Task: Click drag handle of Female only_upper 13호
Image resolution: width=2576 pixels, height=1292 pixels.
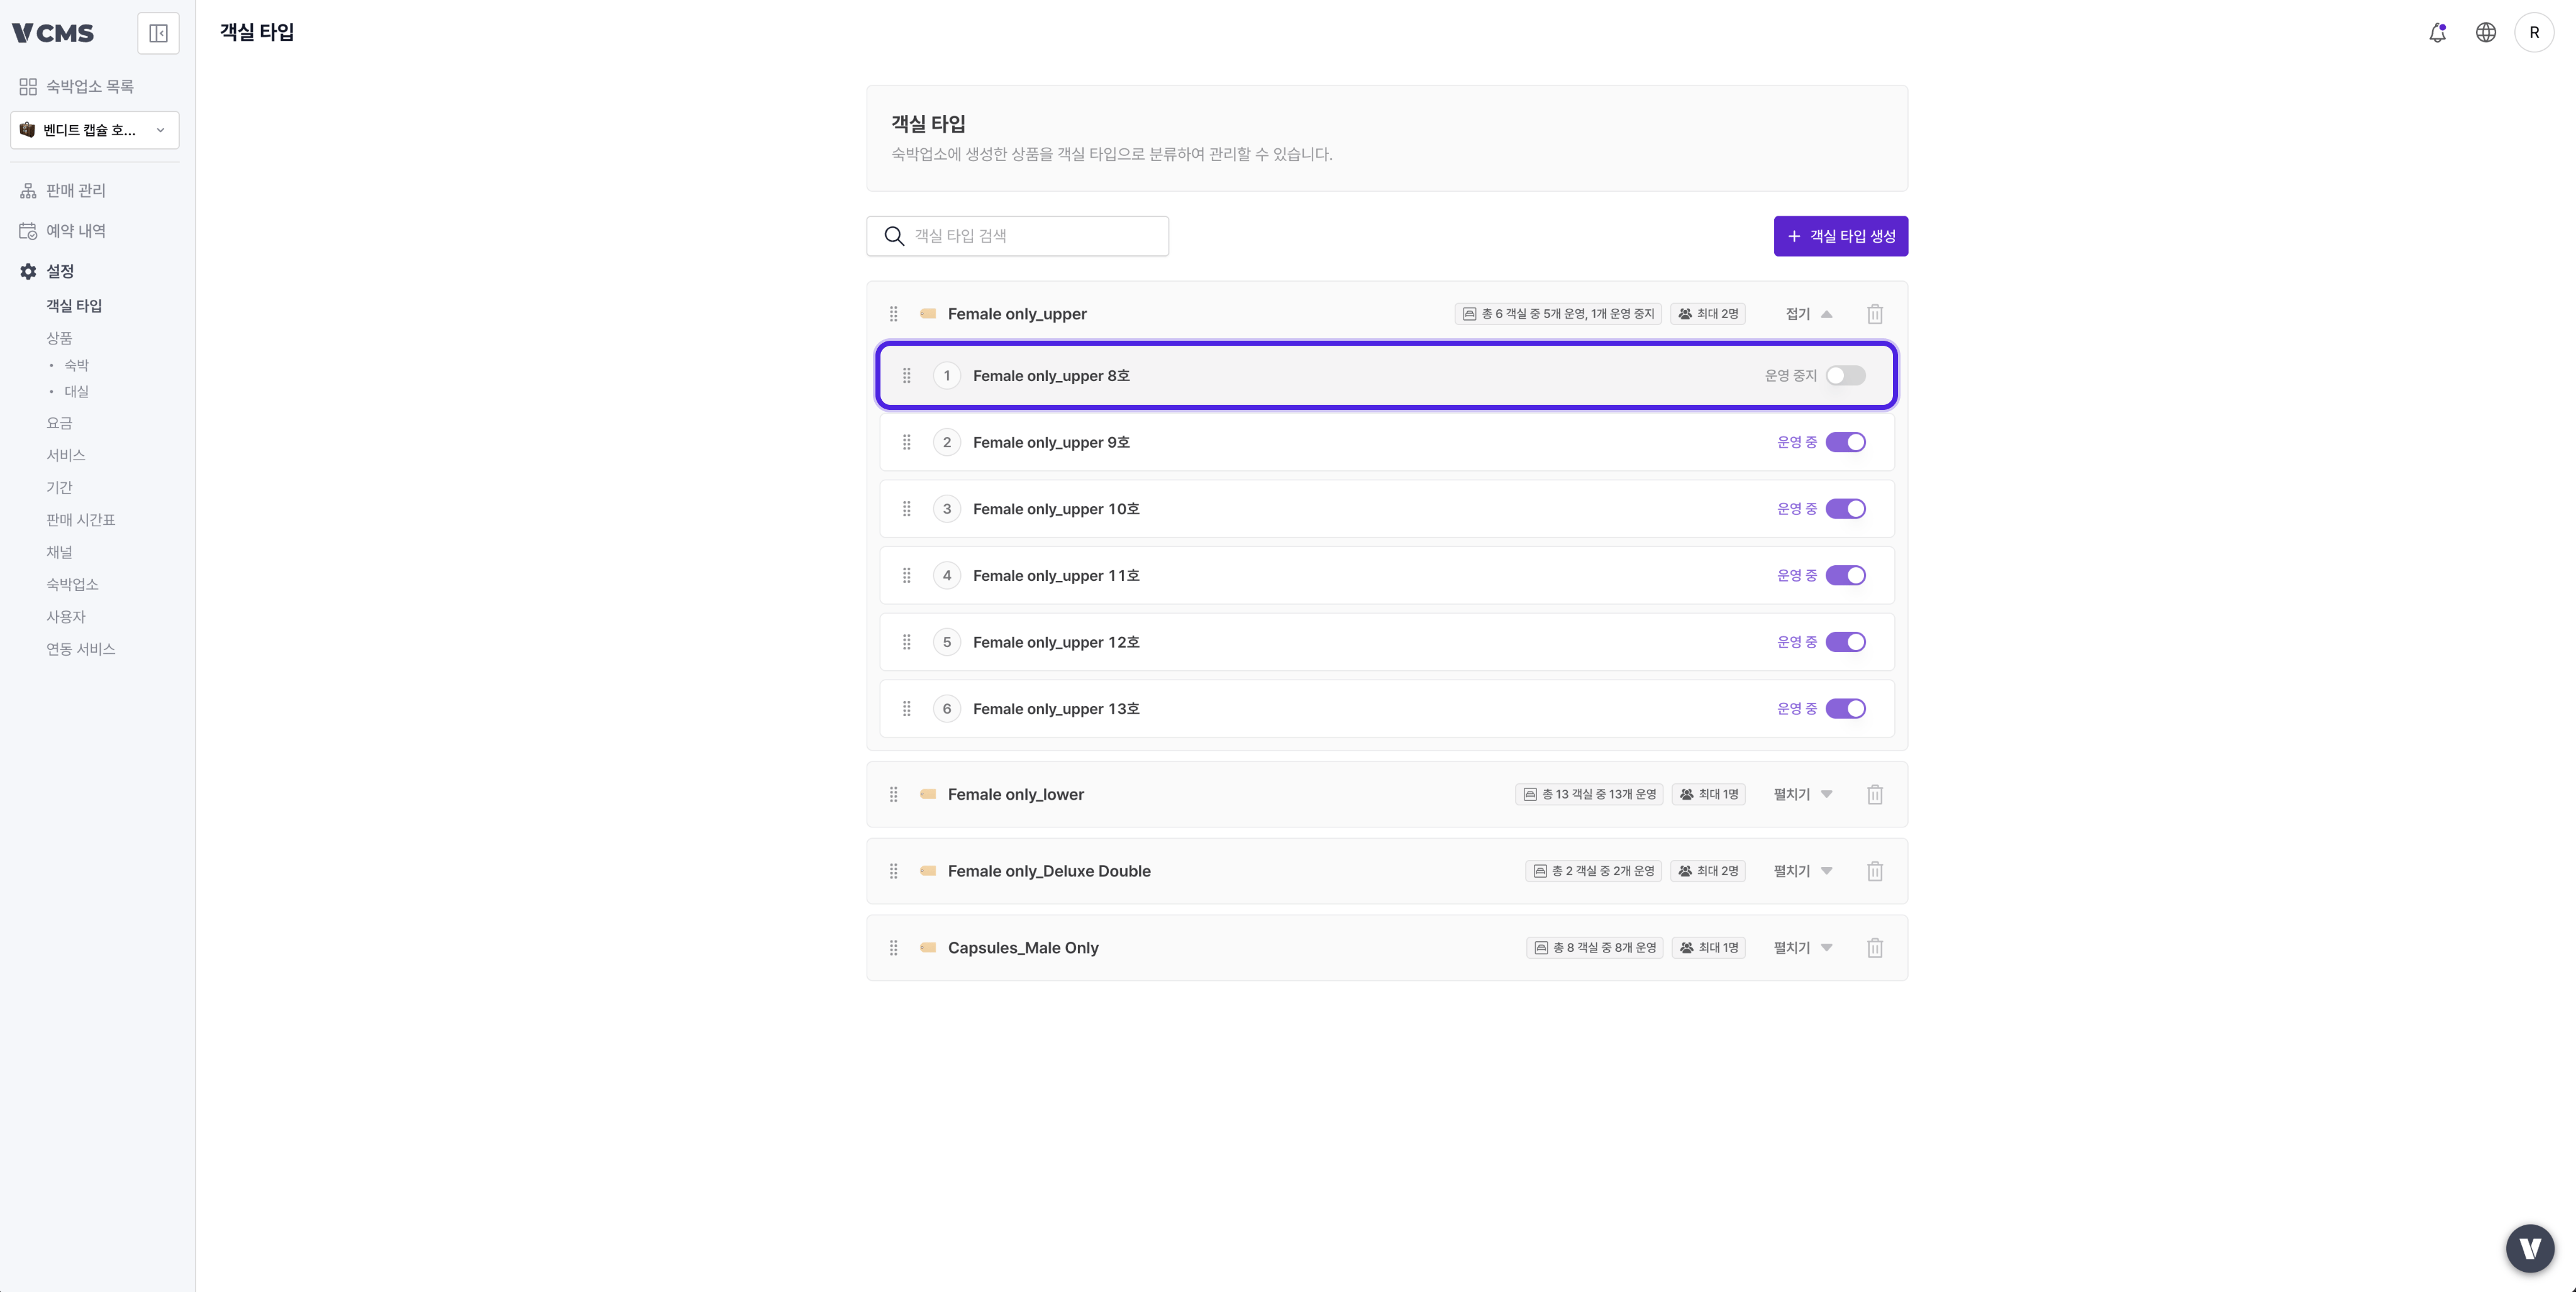Action: 906,709
